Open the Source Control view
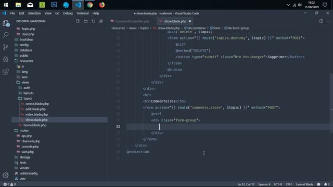 pyautogui.click(x=6, y=47)
